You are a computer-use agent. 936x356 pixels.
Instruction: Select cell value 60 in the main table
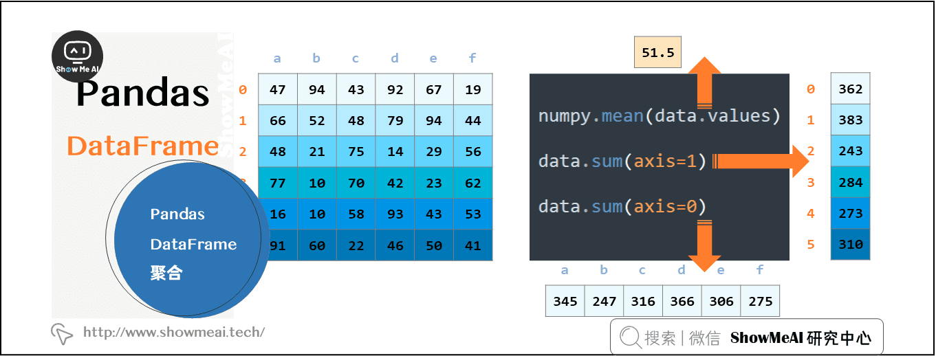pyautogui.click(x=317, y=245)
